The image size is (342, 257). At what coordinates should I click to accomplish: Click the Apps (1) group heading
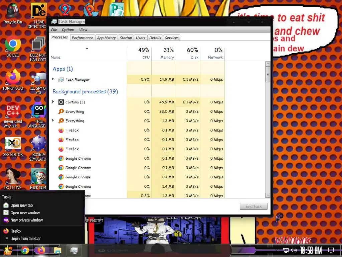coord(63,69)
